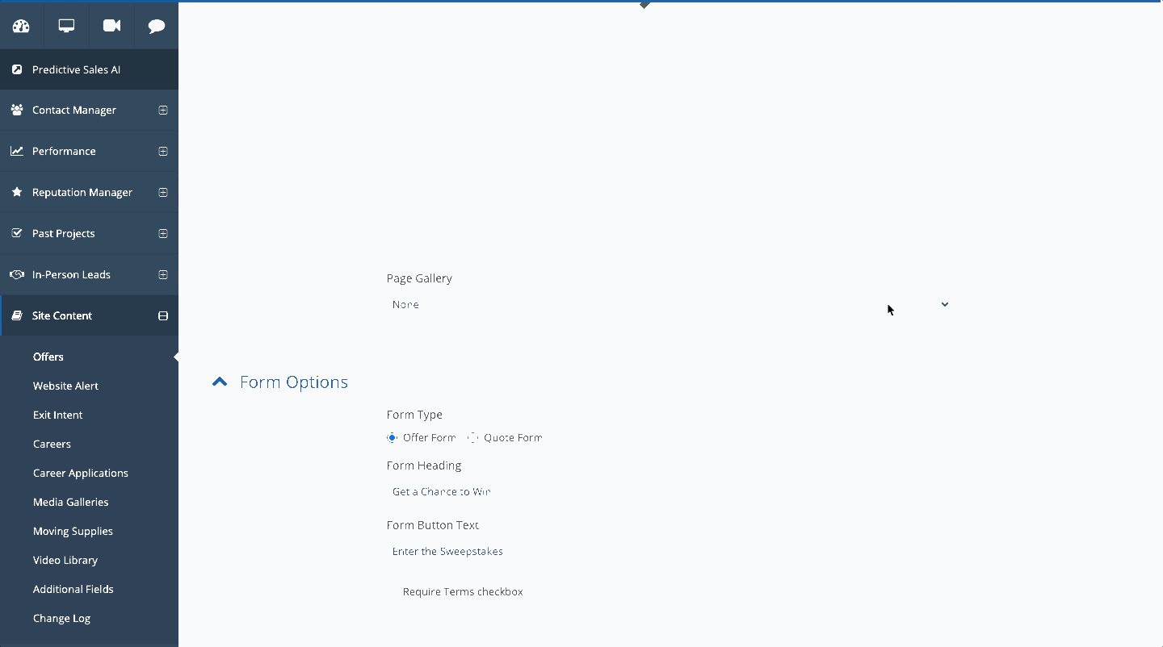Collapse the Site Content menu

point(163,316)
